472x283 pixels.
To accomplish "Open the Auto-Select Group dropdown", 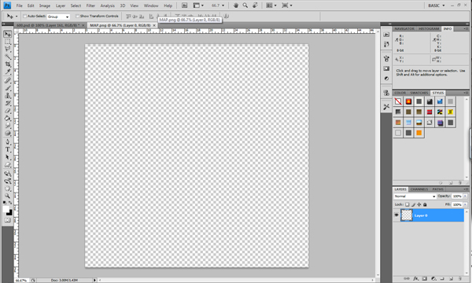I will [x=58, y=17].
